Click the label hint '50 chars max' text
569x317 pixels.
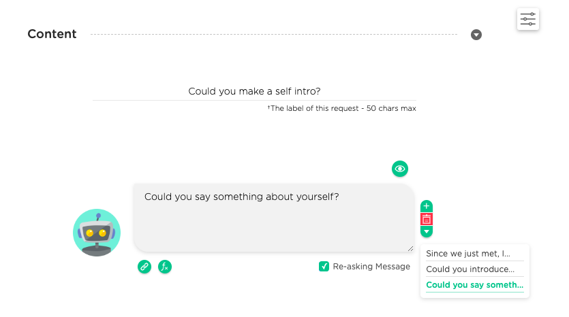[x=391, y=108]
